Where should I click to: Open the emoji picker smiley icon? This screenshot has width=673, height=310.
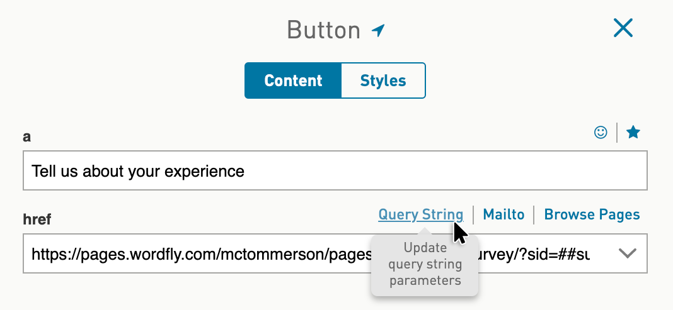[601, 132]
